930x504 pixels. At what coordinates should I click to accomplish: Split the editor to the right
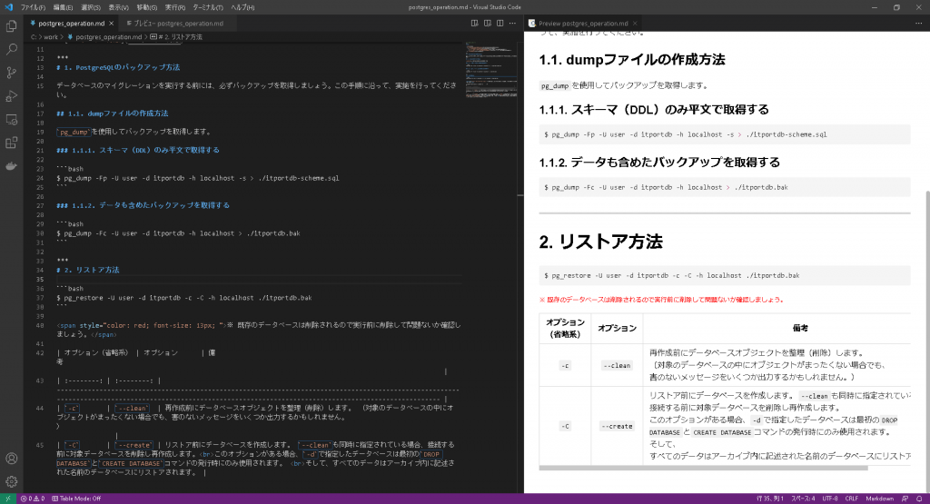[x=500, y=23]
